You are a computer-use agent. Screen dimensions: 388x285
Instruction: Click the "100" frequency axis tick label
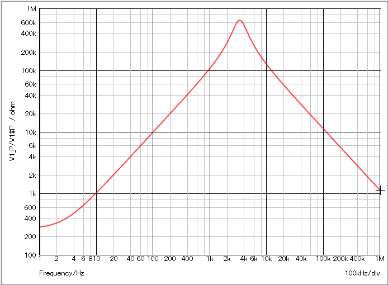click(x=153, y=259)
